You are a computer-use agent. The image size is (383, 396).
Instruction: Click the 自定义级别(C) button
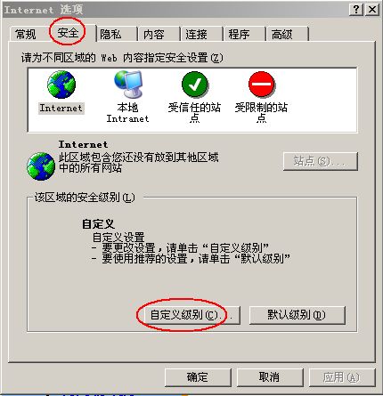191,315
